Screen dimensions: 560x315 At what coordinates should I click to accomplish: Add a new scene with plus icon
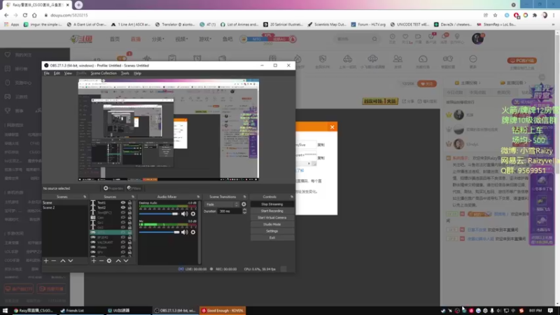coord(46,260)
